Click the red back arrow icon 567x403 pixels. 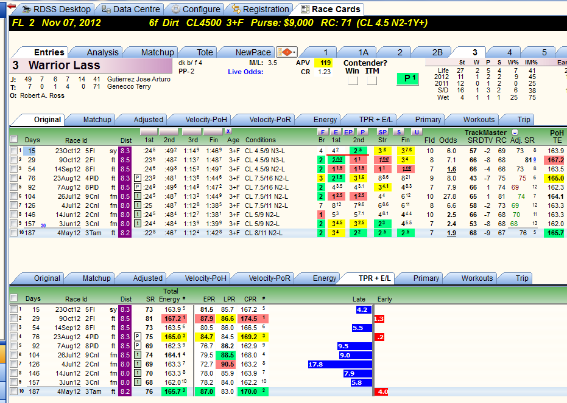tap(11, 6)
